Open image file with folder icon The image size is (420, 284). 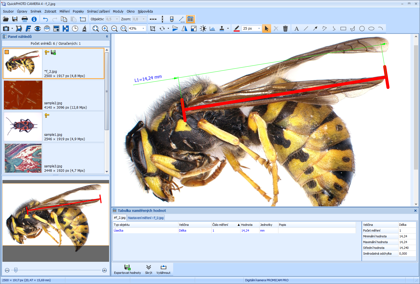click(6, 19)
